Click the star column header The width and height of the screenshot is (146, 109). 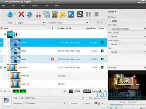coord(53,28)
